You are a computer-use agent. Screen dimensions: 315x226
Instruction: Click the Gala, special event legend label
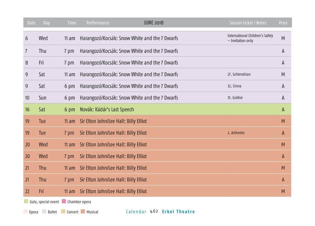pyautogui.click(x=44, y=202)
